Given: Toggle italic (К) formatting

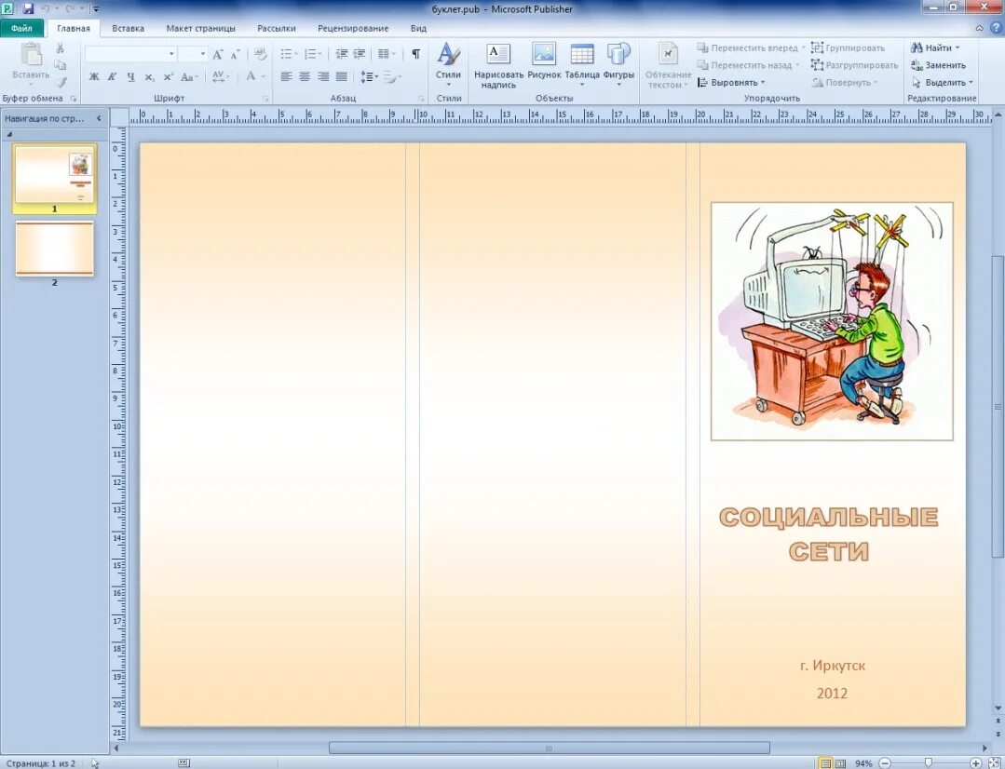Looking at the screenshot, I should coord(112,77).
